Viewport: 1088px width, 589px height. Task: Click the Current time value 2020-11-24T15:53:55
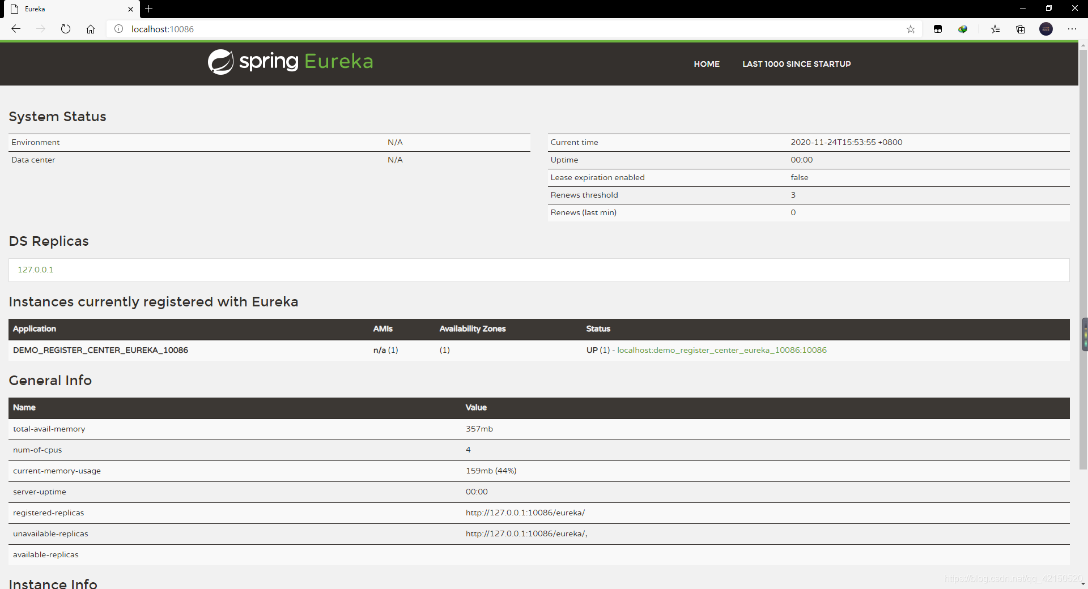(x=847, y=142)
